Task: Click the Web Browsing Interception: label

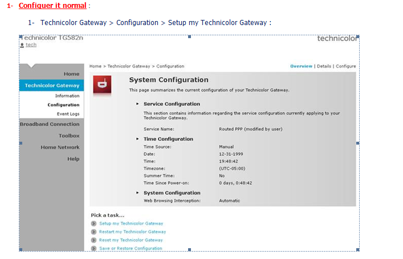Action: (172, 201)
